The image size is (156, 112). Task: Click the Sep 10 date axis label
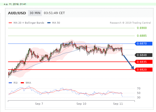pyautogui.click(x=81, y=104)
